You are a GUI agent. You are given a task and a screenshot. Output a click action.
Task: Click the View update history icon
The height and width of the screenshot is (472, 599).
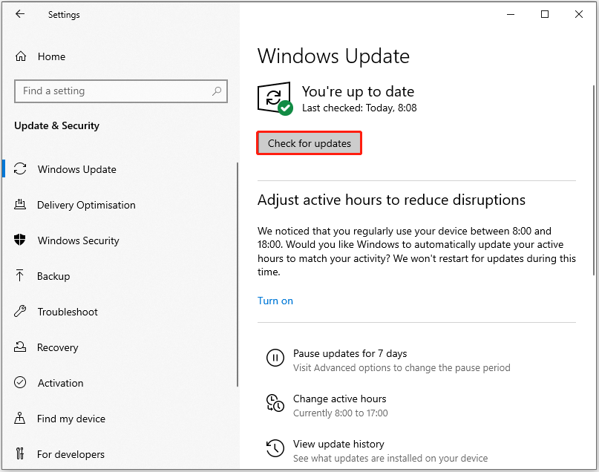coord(275,449)
